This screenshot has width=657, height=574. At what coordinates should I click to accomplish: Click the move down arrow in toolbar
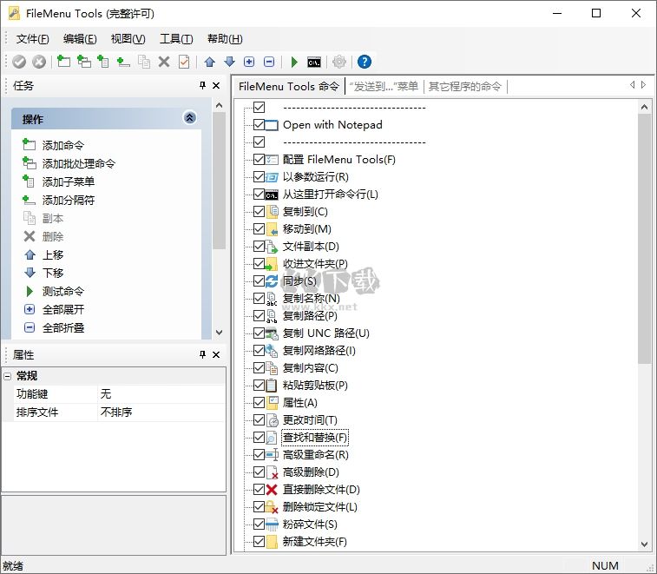pos(229,62)
